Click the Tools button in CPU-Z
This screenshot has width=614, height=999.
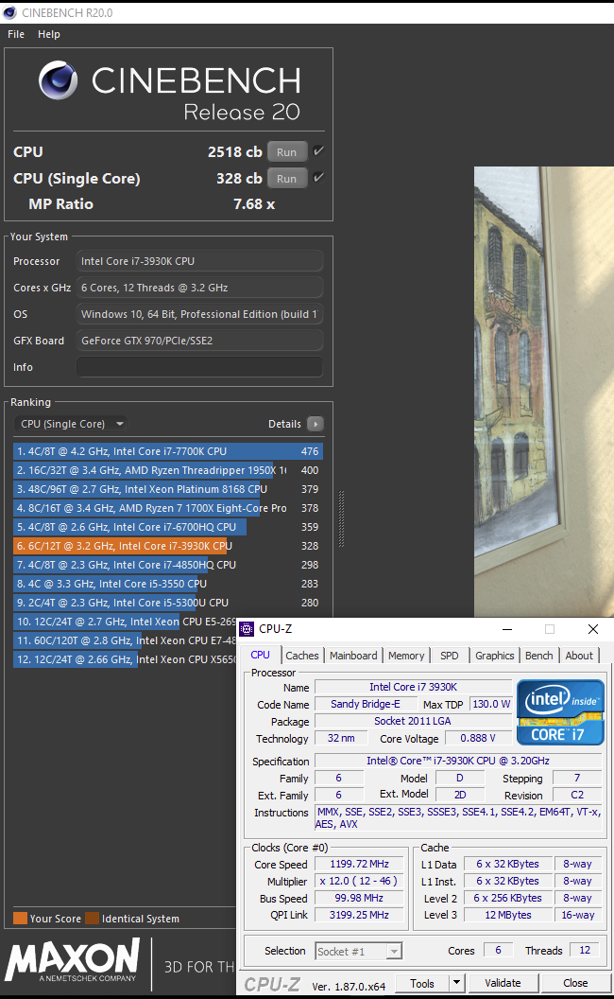[x=422, y=983]
